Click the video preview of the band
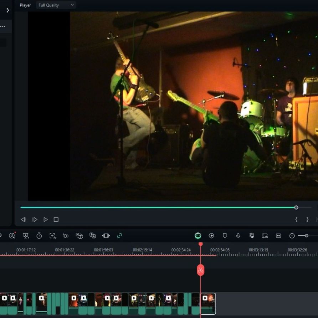 173,106
